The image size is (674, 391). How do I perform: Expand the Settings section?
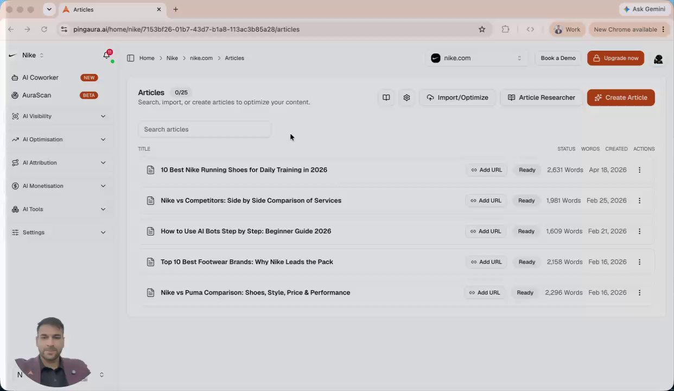point(59,232)
